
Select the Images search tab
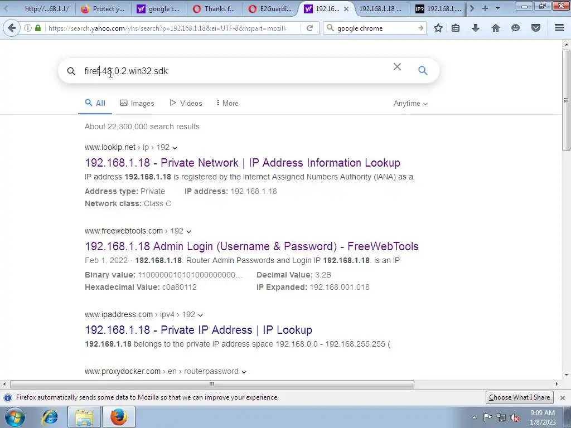137,103
